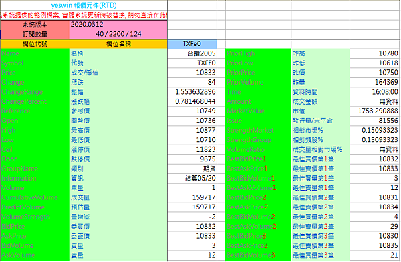The width and height of the screenshot is (401, 262).
Task: Select the Floor value 9675
Action: coord(192,159)
